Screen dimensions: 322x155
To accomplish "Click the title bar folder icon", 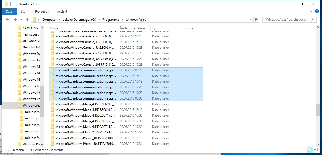I will [x=6, y=4].
